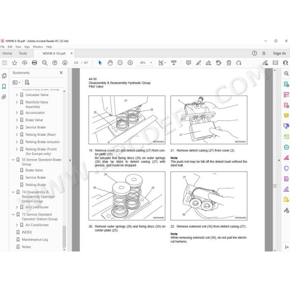290x290 pixels.
Task: Open the Attachments paperclip panel
Action: [4, 97]
